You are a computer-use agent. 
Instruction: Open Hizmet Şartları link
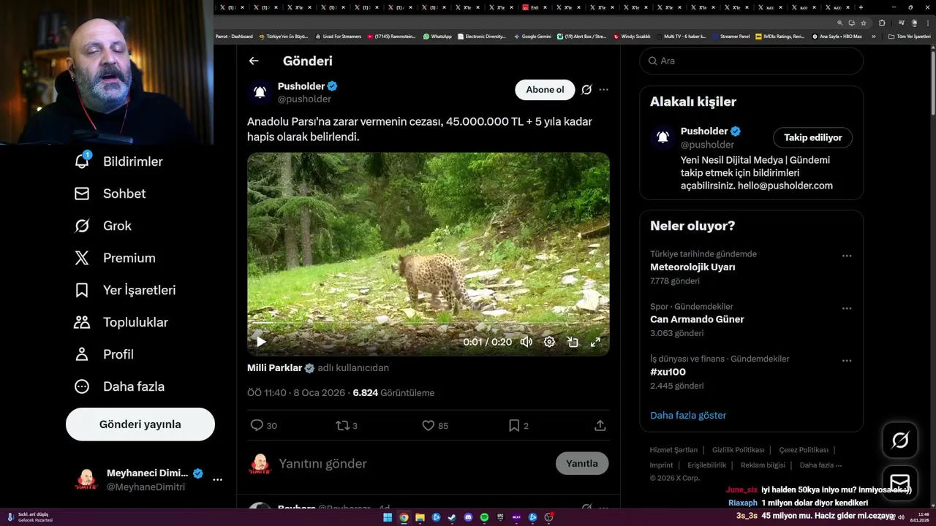pos(673,450)
